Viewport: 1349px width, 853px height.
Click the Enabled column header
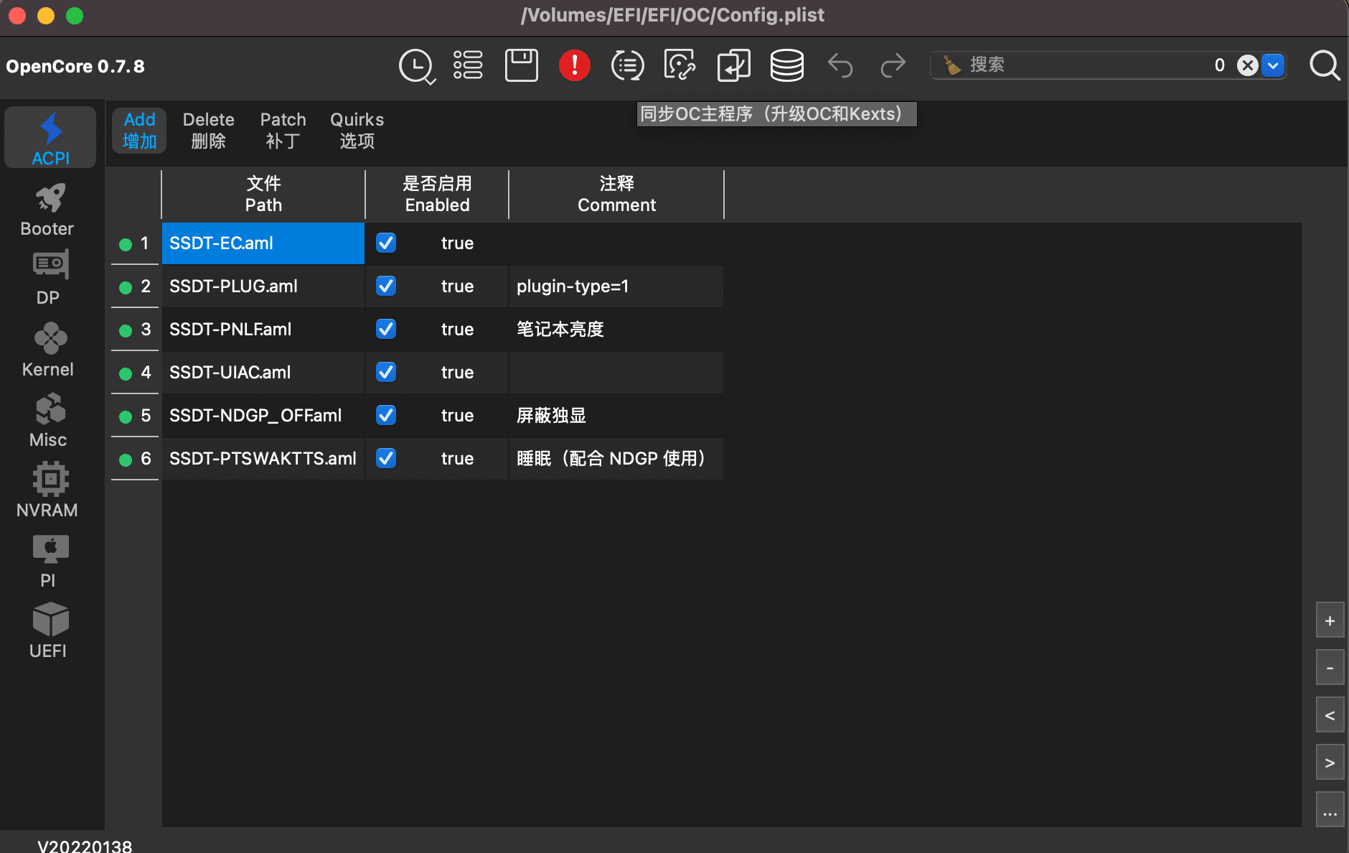click(x=437, y=194)
